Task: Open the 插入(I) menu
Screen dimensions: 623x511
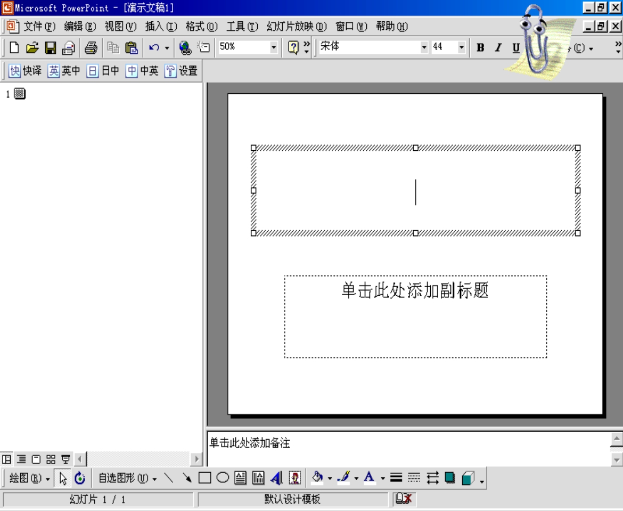Action: point(161,27)
